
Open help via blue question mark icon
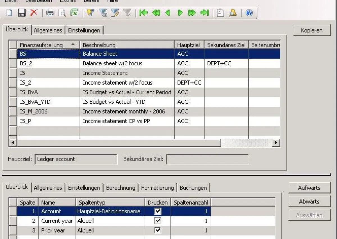(249, 13)
